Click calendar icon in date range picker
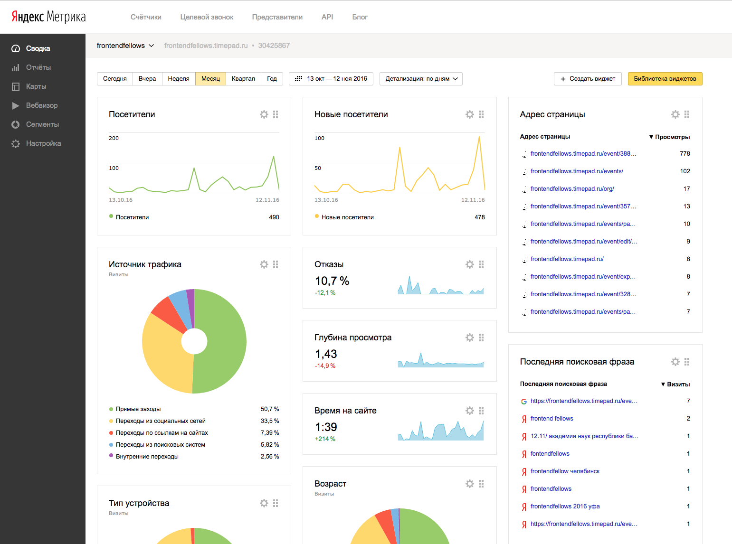732x544 pixels. [298, 79]
